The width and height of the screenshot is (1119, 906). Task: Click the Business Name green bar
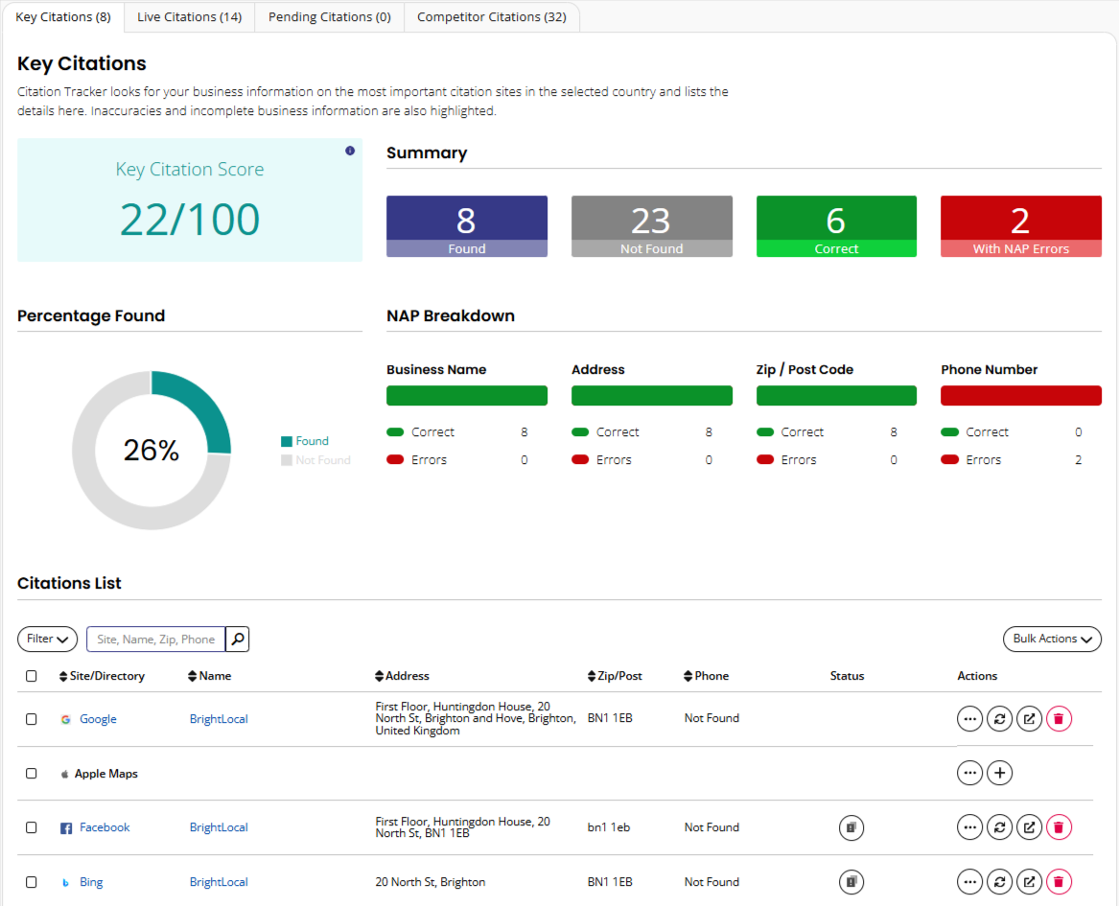click(467, 395)
